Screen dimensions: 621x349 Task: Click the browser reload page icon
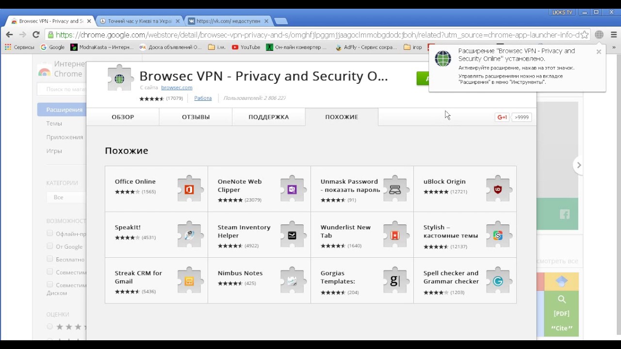coord(35,34)
